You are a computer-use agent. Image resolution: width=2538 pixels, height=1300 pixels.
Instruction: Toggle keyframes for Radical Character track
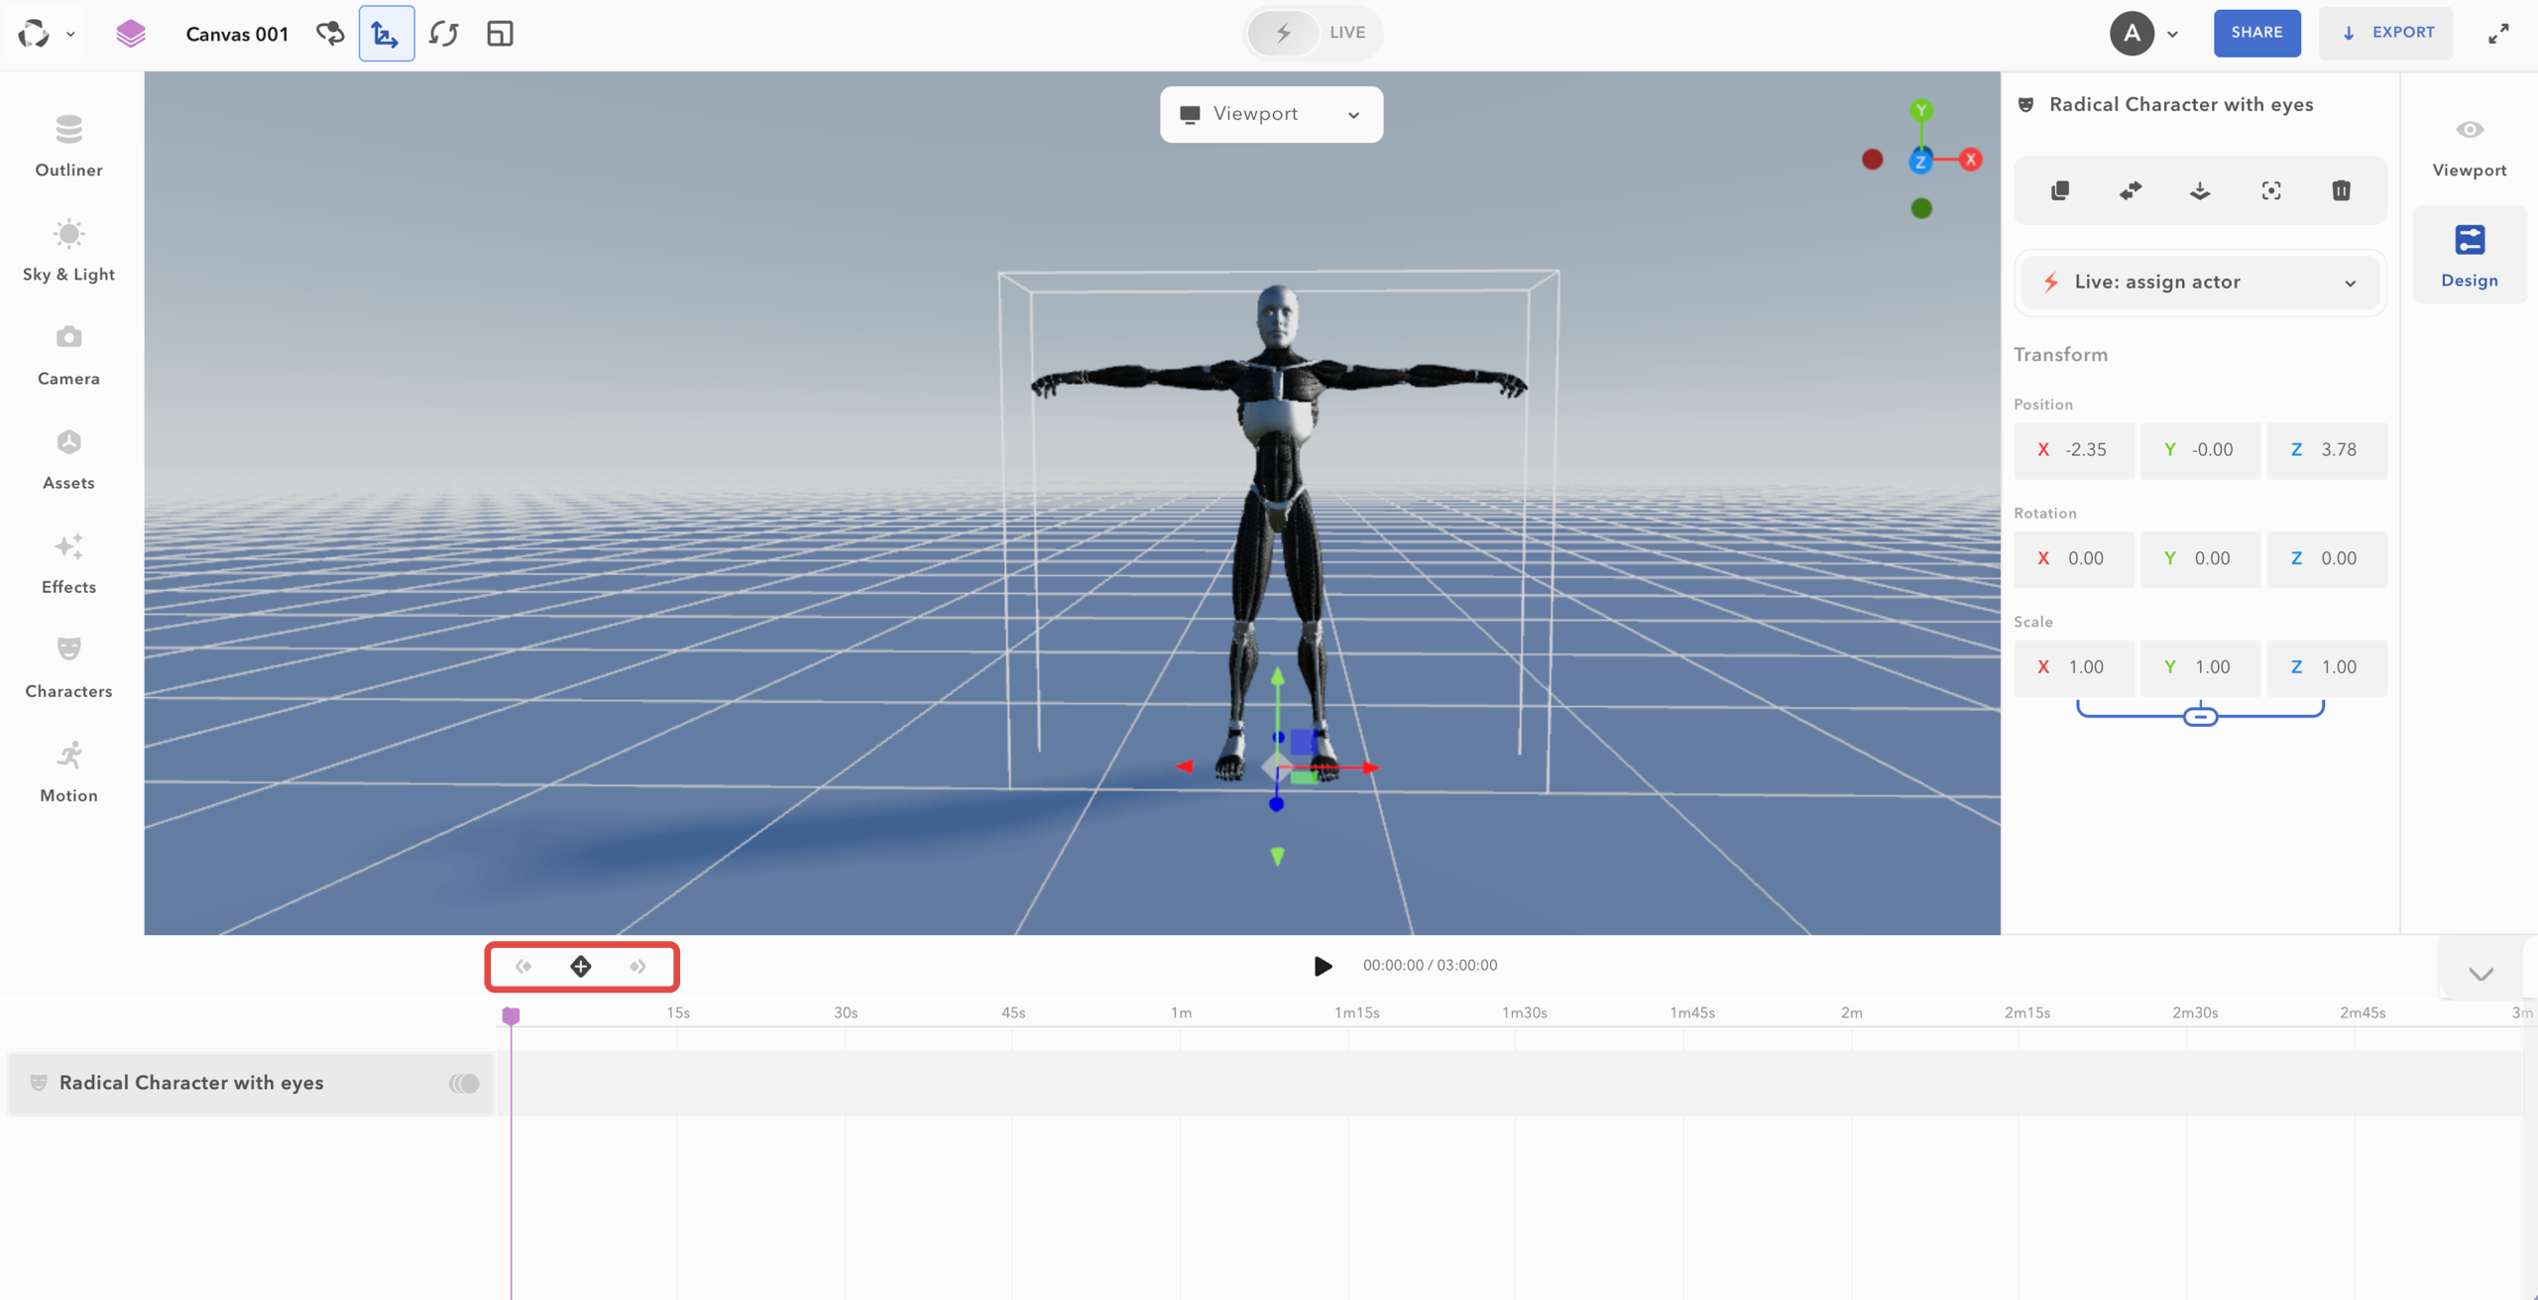(x=463, y=1083)
